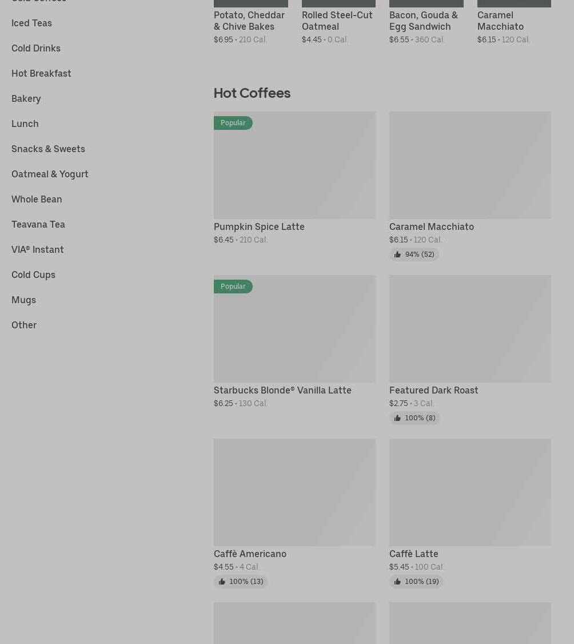Click Starbucks Blonde Vanilla Latte title
This screenshot has height=644, width=574.
pyautogui.click(x=282, y=390)
